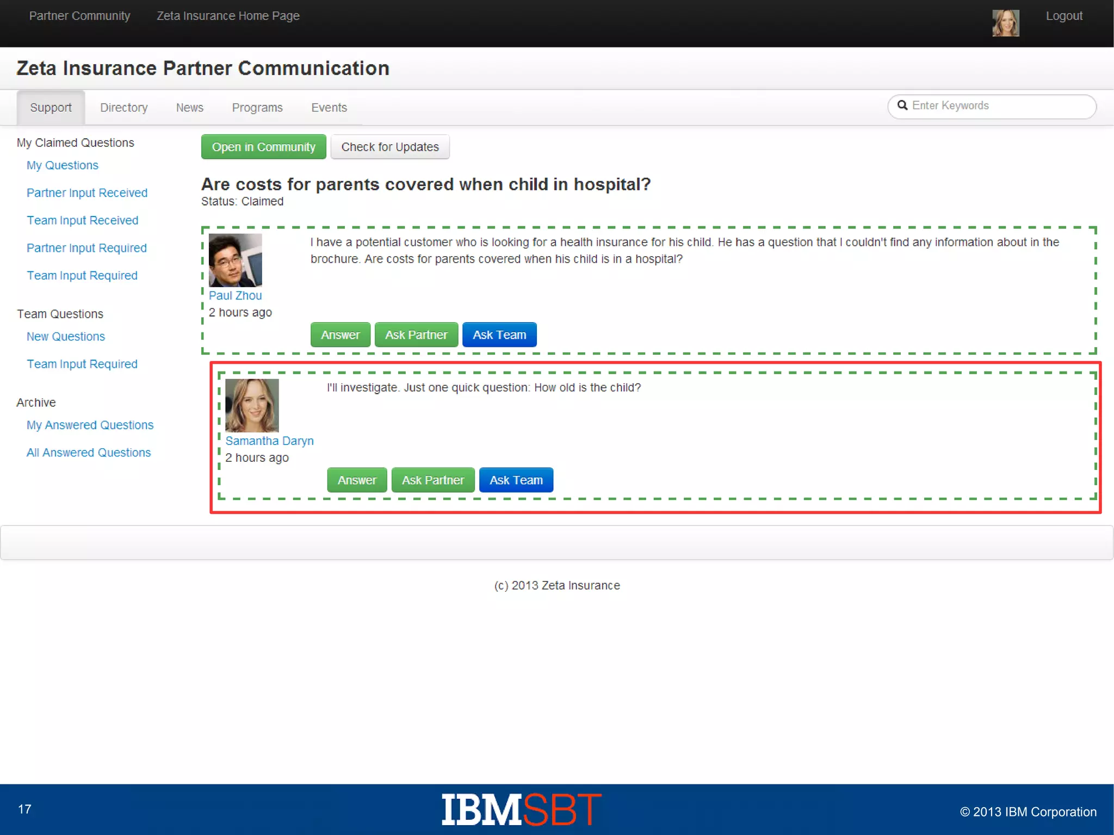Click Ask Team on Paul Zhou's post
The image size is (1114, 835).
click(499, 335)
